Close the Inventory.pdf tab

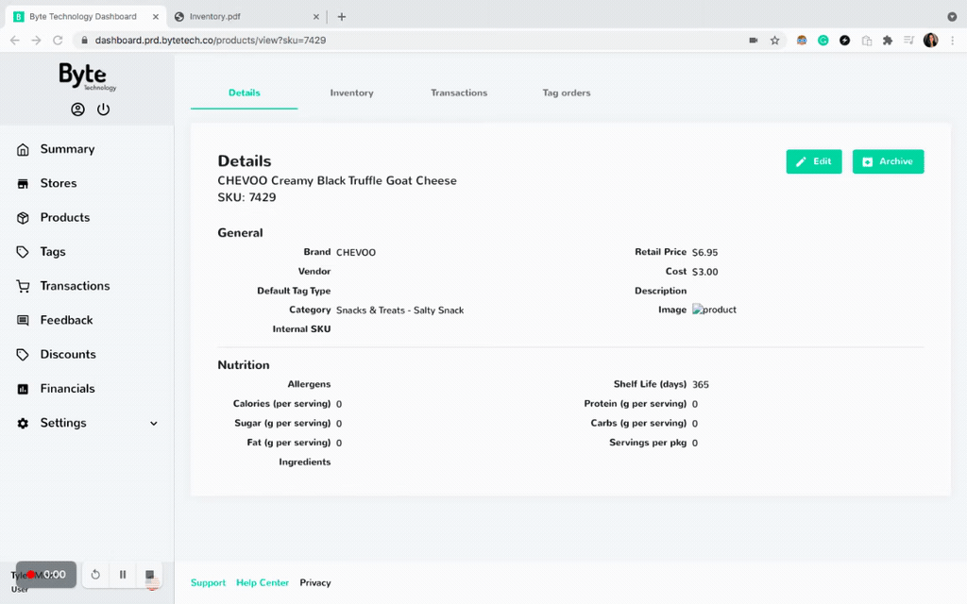tap(315, 17)
